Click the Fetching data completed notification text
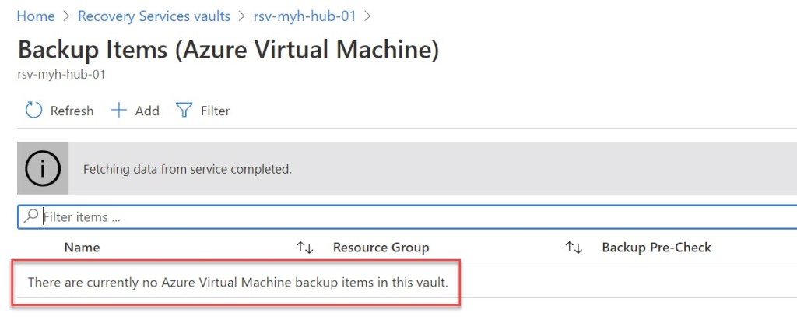Screen dimensions: 797x327 point(187,168)
